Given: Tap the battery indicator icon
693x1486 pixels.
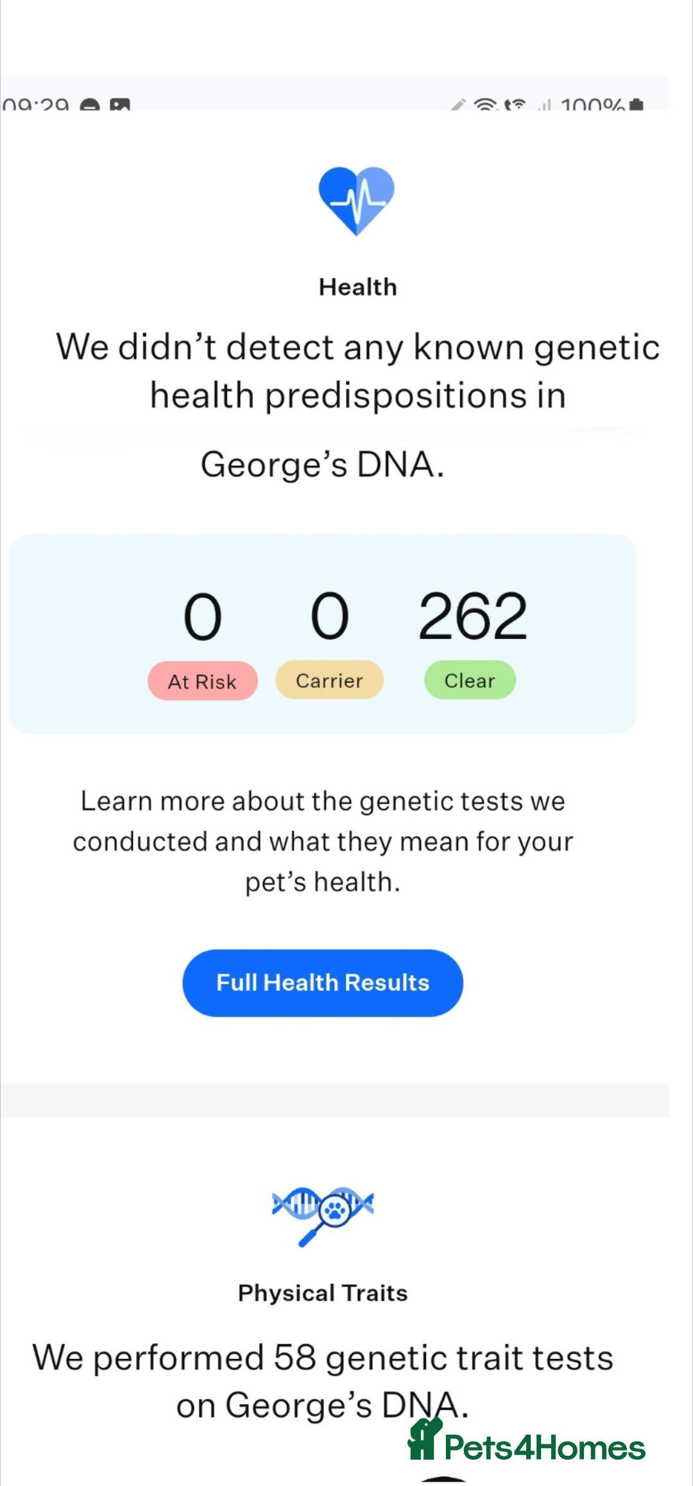Looking at the screenshot, I should (636, 104).
